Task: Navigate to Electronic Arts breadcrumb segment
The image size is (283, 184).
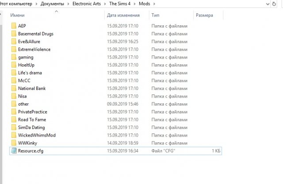Action: [87, 4]
